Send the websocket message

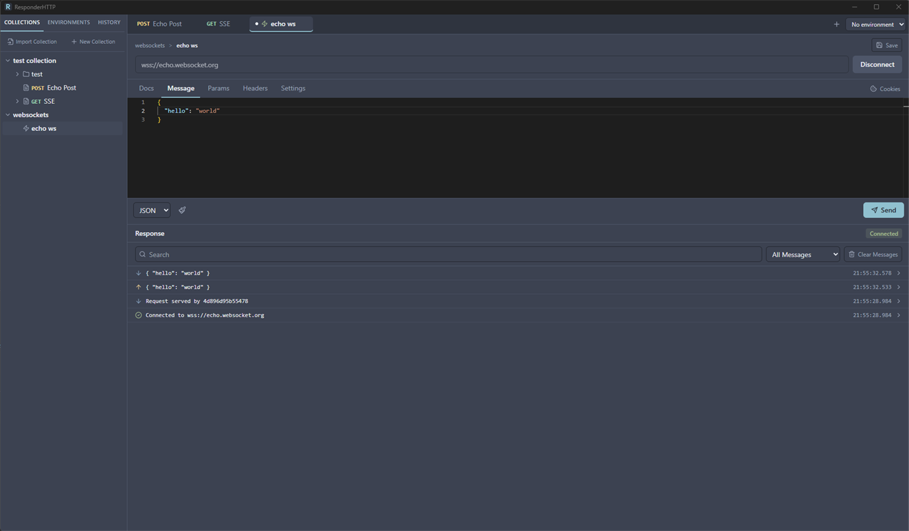point(883,211)
